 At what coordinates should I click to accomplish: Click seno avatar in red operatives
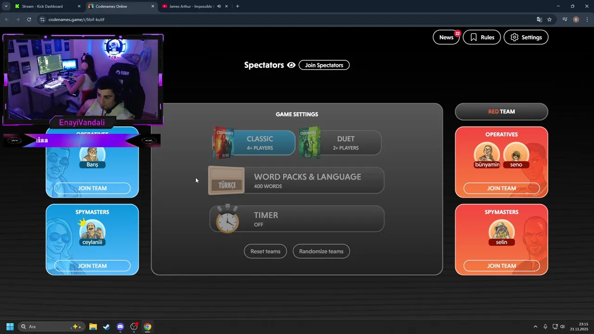coord(516,155)
